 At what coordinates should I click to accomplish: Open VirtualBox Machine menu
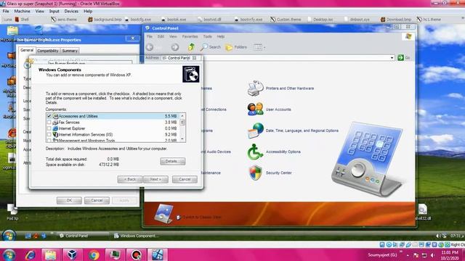23,12
